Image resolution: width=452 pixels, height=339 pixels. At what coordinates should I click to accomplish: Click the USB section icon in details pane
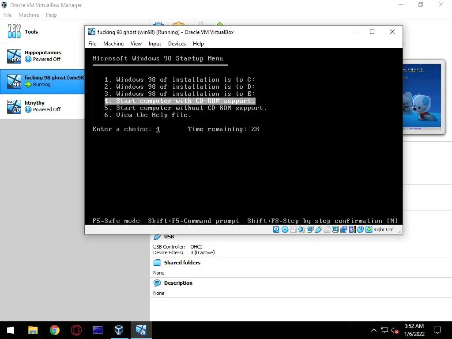point(157,237)
